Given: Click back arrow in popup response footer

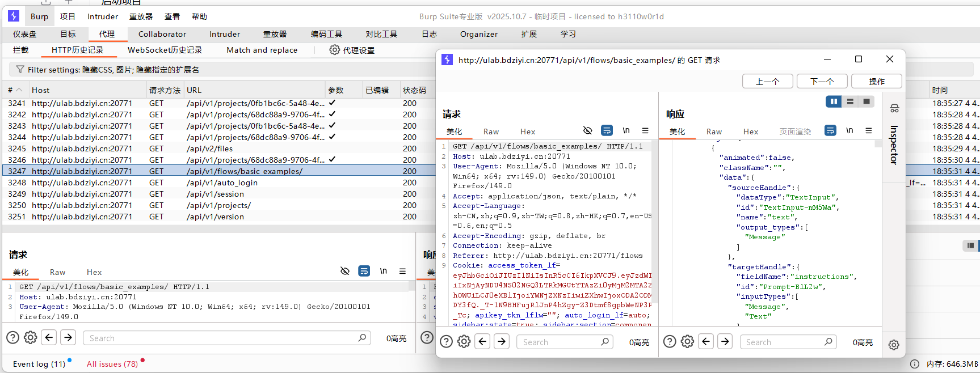Looking at the screenshot, I should coord(706,341).
